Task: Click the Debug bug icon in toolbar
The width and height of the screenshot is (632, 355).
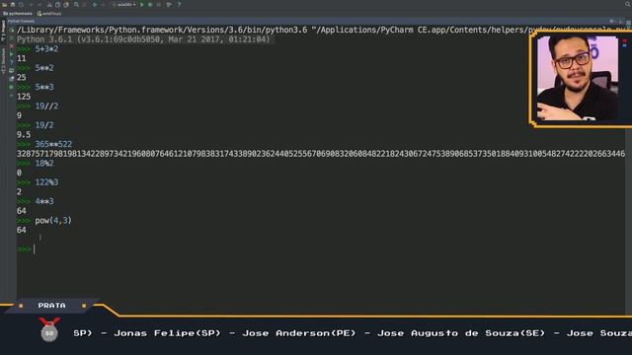Action: click(x=150, y=5)
